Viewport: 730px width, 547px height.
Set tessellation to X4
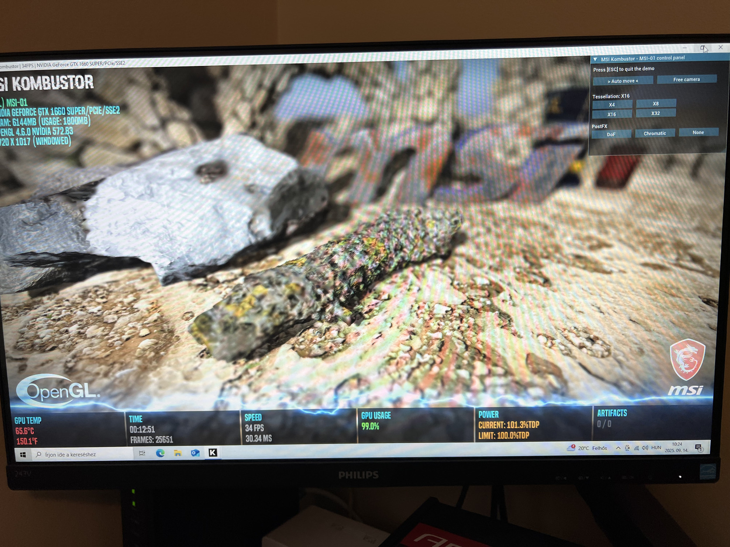pos(612,105)
